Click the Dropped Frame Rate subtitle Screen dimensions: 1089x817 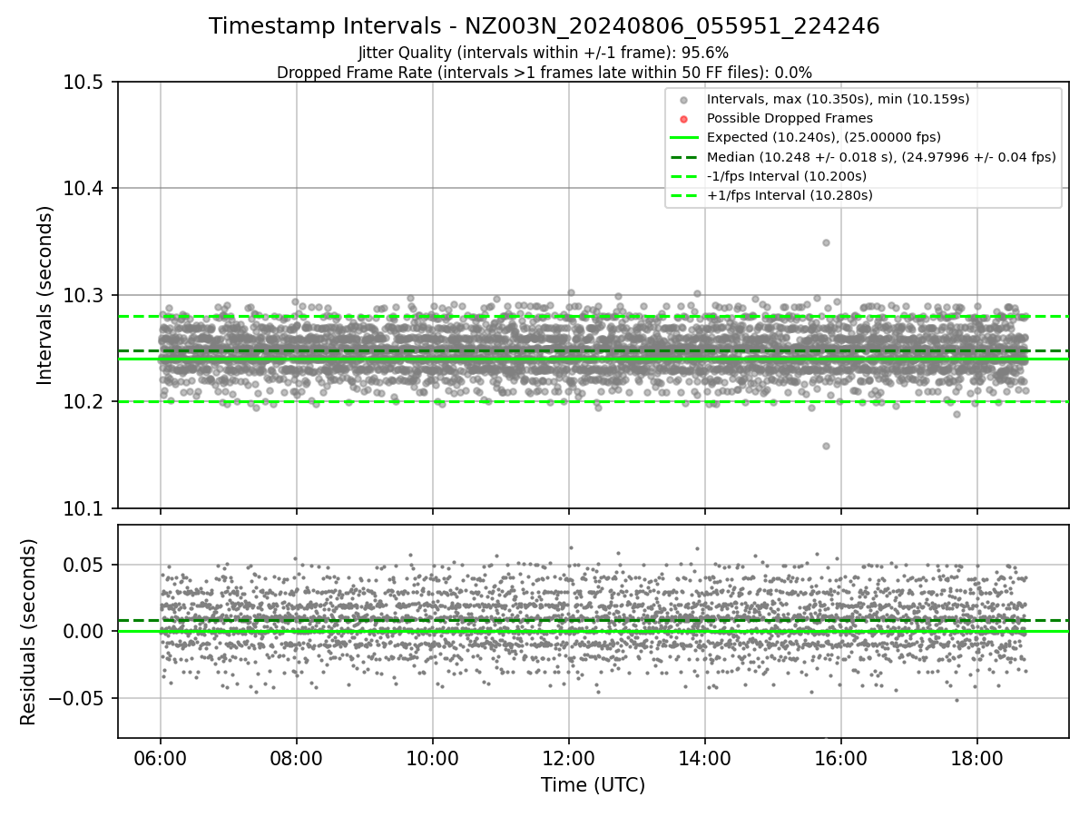click(544, 73)
